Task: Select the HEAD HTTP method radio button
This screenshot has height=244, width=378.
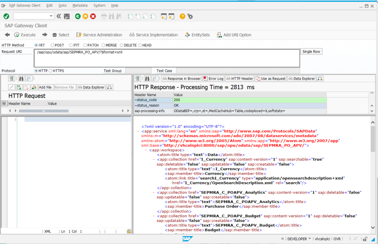Action: 140,45
